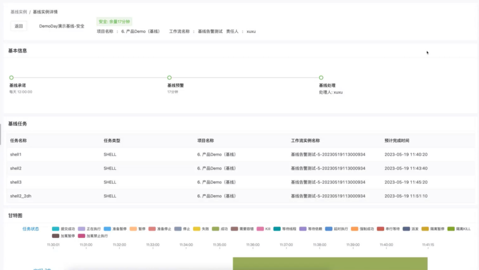This screenshot has width=479, height=270.
Task: Click shell2's workflow instance name
Action: 328,168
